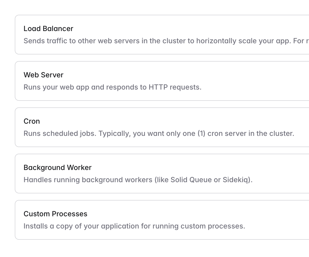Click "Runs your web app" description text

point(56,87)
